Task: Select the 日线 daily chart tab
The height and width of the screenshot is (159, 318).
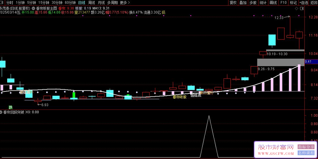Action: click(x=82, y=3)
